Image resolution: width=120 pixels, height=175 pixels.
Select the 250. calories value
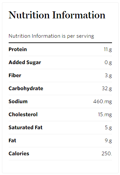107,154
